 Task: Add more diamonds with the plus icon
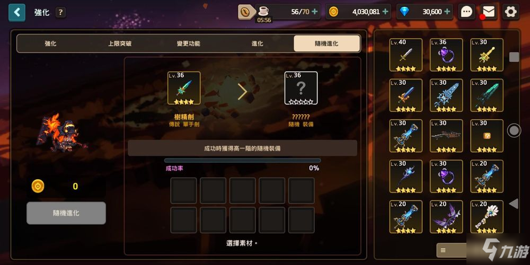click(x=447, y=12)
